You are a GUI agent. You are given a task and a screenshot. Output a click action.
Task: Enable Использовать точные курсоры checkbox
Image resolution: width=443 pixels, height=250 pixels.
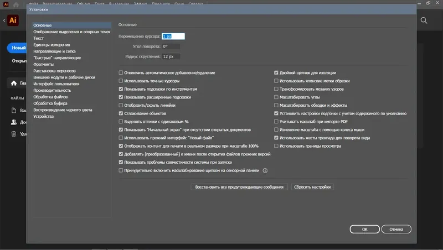[x=121, y=81]
